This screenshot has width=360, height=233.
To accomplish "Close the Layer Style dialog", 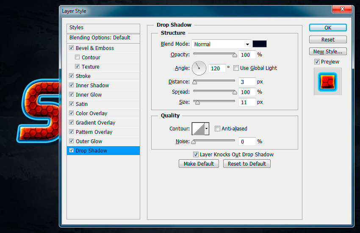I will pyautogui.click(x=343, y=9).
